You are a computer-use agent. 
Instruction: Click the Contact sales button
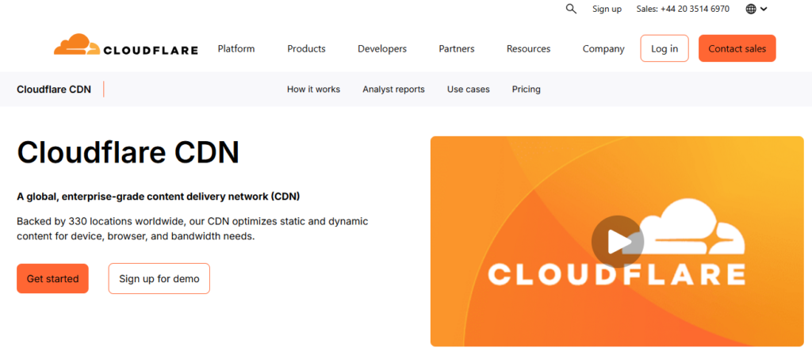[x=737, y=48]
